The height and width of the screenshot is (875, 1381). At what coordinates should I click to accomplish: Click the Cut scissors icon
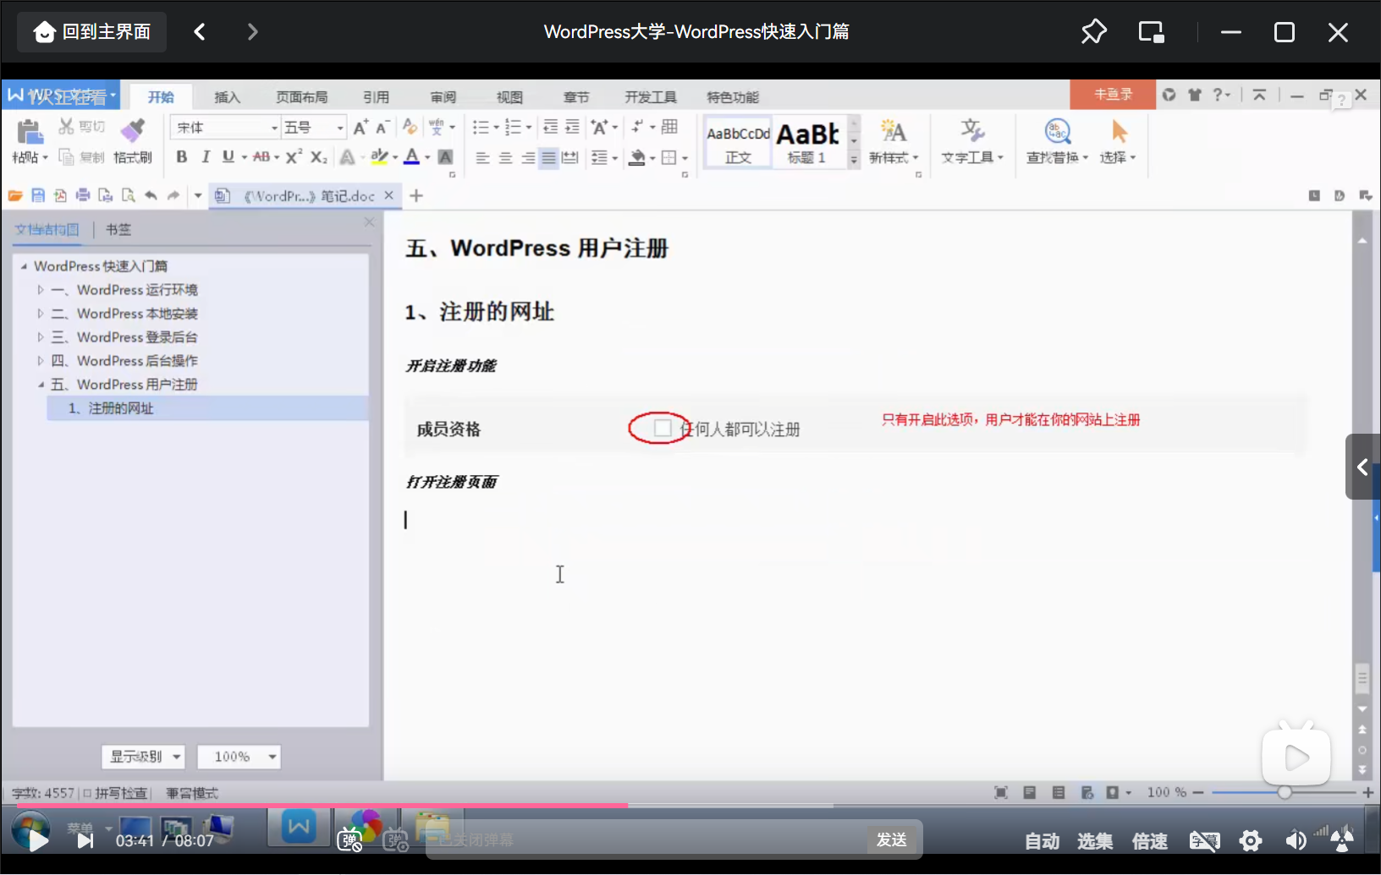click(66, 127)
